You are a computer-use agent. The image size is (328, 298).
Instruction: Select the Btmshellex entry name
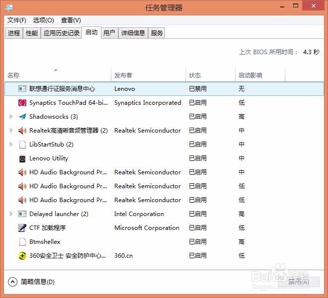click(45, 242)
